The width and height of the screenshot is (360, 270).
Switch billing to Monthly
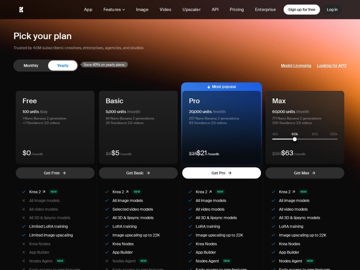point(31,65)
